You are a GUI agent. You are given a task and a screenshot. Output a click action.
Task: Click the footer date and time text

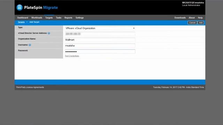coord(178,87)
